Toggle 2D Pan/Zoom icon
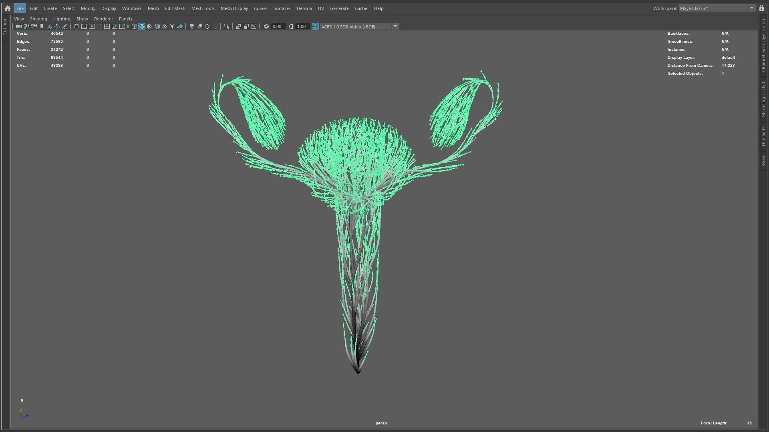Screen dimensions: 769x432 [57, 26]
